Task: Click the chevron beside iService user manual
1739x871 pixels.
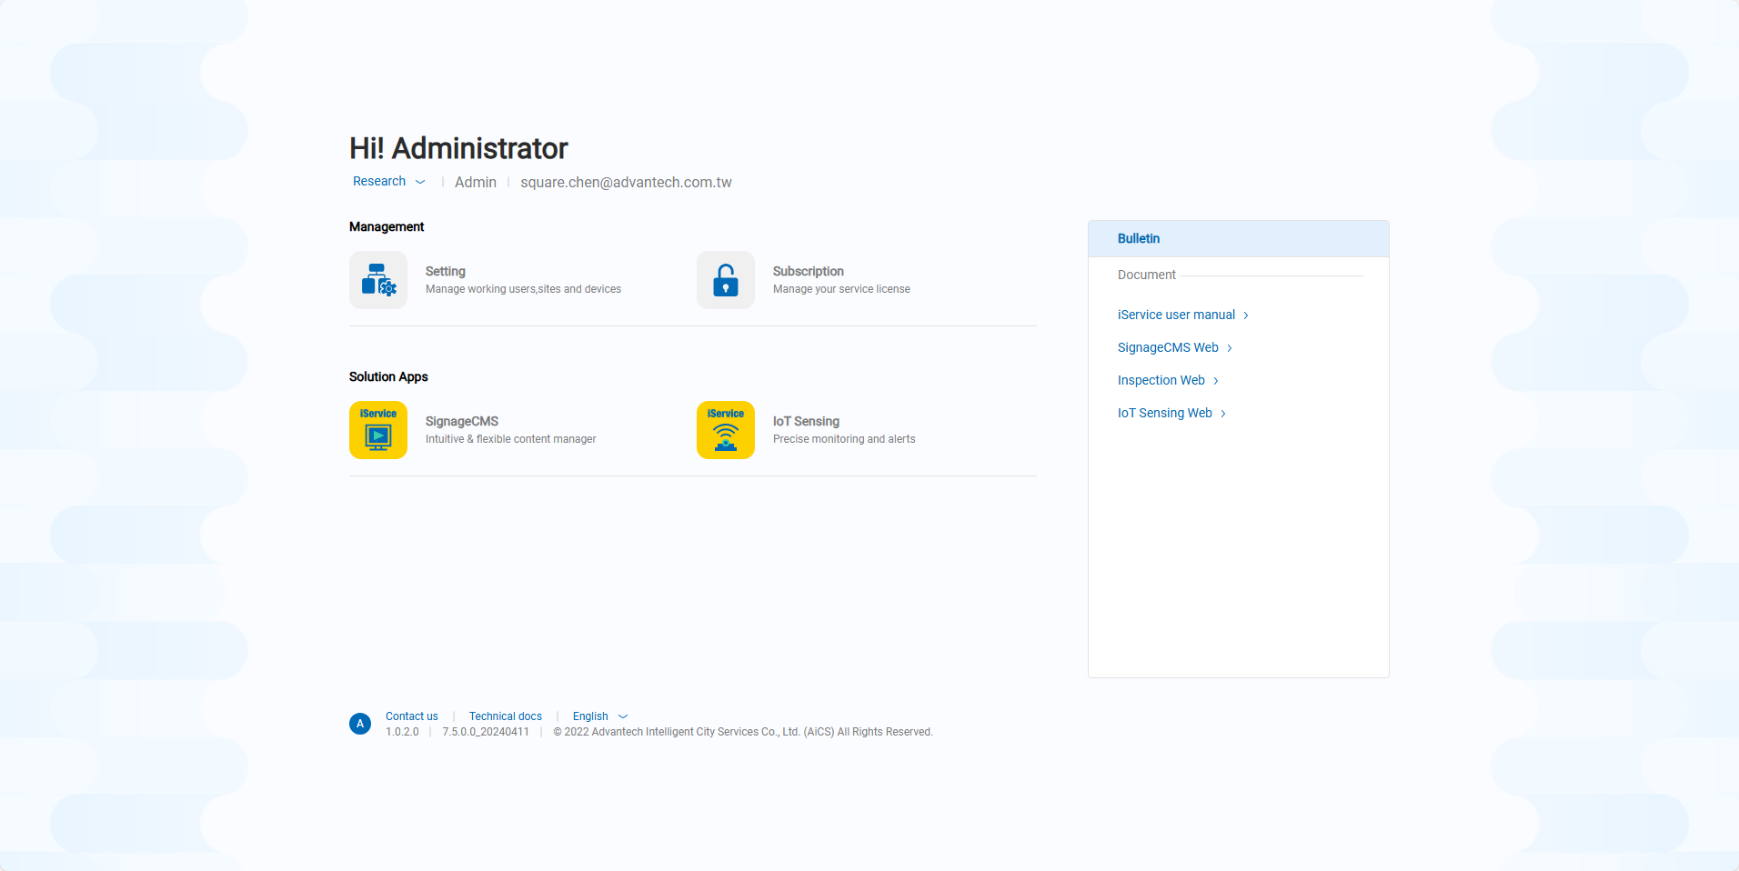Action: (1246, 315)
